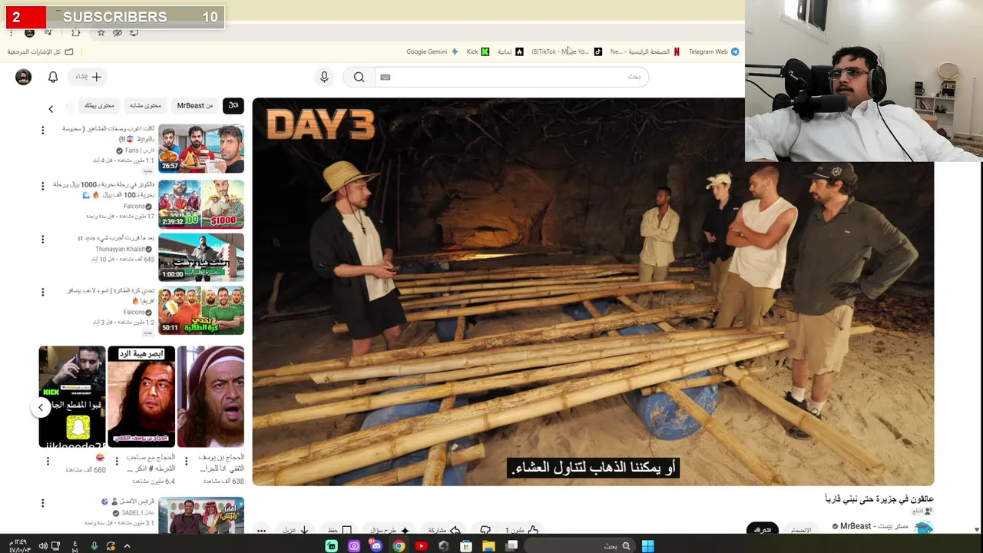Open Thunayyan Khalid 1:00:00 video thumbnail
Screen dimensions: 983x553
point(201,257)
